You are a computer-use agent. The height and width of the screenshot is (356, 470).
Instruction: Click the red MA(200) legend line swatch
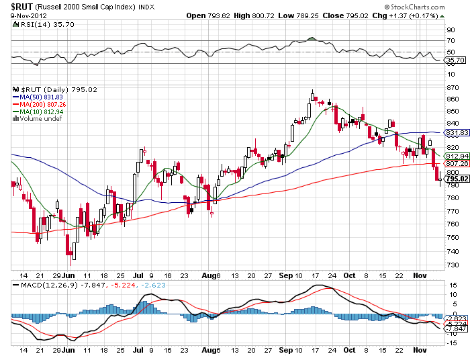coord(15,104)
